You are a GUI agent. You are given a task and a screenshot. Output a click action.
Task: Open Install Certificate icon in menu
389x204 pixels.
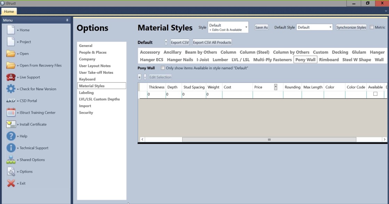(11, 124)
